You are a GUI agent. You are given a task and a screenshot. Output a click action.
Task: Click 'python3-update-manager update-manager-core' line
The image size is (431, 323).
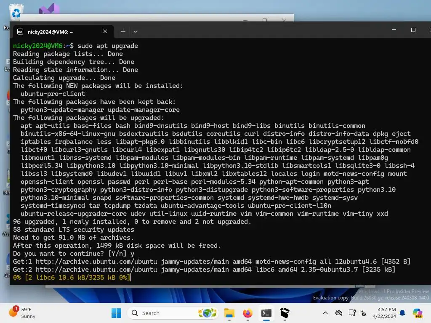pyautogui.click(x=100, y=110)
